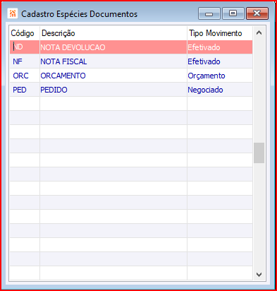Screen dimensions: 277x291
Task: Click Efetivado in the NOTA DEVOLUCAO row
Action: coord(220,47)
